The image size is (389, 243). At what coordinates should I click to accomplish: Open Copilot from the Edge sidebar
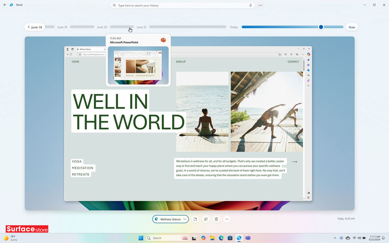click(x=308, y=54)
